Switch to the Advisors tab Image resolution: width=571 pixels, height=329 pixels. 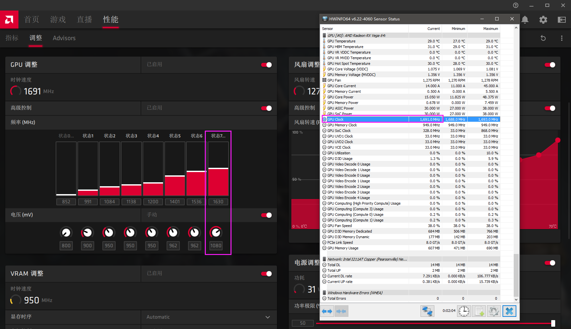[64, 38]
